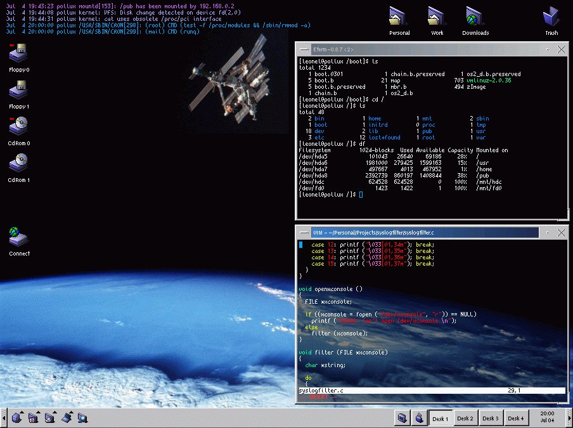Lock the screen with the padlock icon
The width and height of the screenshot is (573, 428).
pyautogui.click(x=419, y=418)
